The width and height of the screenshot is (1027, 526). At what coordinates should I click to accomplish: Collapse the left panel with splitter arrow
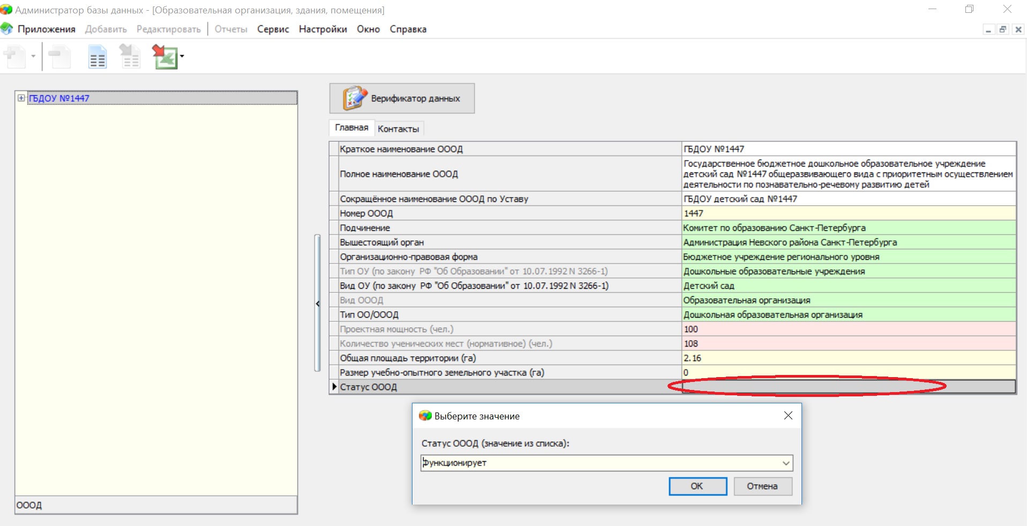(318, 304)
